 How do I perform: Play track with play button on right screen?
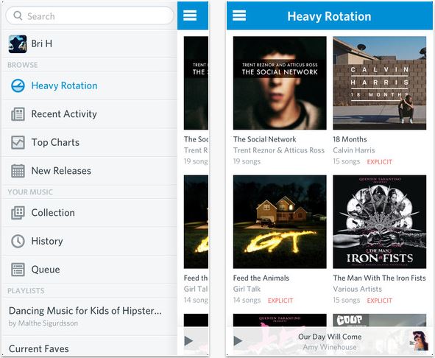(x=238, y=340)
